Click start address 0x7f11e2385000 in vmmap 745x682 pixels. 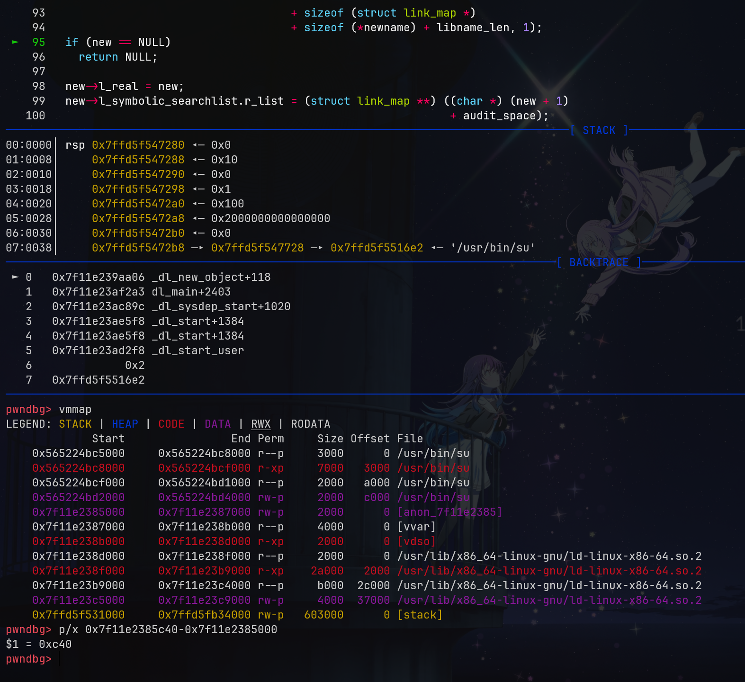pyautogui.click(x=79, y=512)
